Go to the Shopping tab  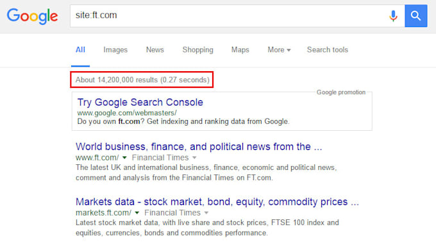tap(197, 50)
